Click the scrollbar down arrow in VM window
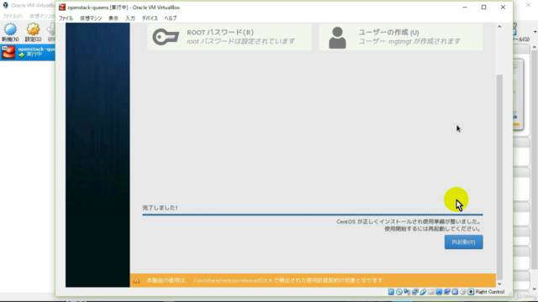Viewport: 538px width, 302px height. click(499, 284)
